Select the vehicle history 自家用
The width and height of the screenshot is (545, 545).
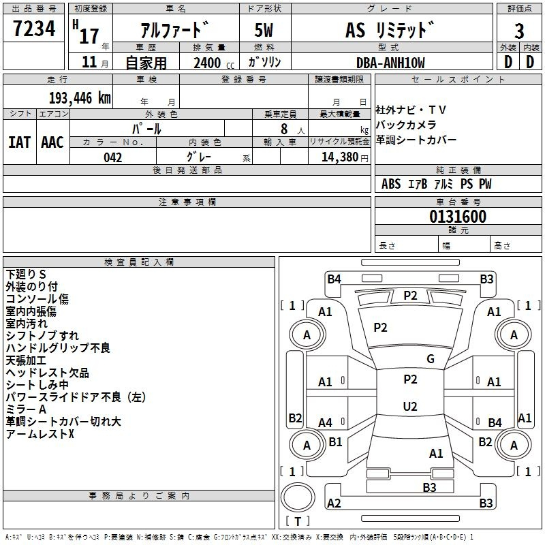[x=146, y=63]
